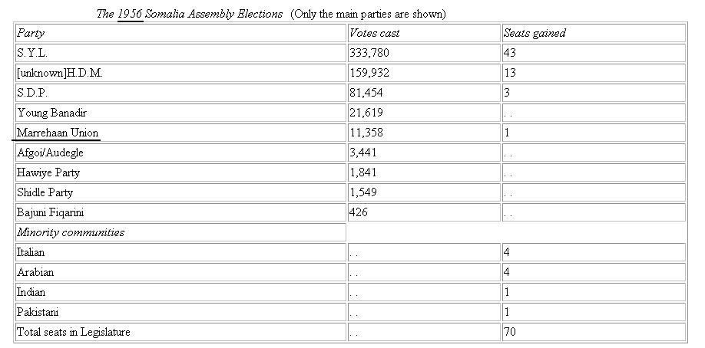This screenshot has height=348, width=705.
Task: Click the Seats gained column header
Action: [x=592, y=33]
